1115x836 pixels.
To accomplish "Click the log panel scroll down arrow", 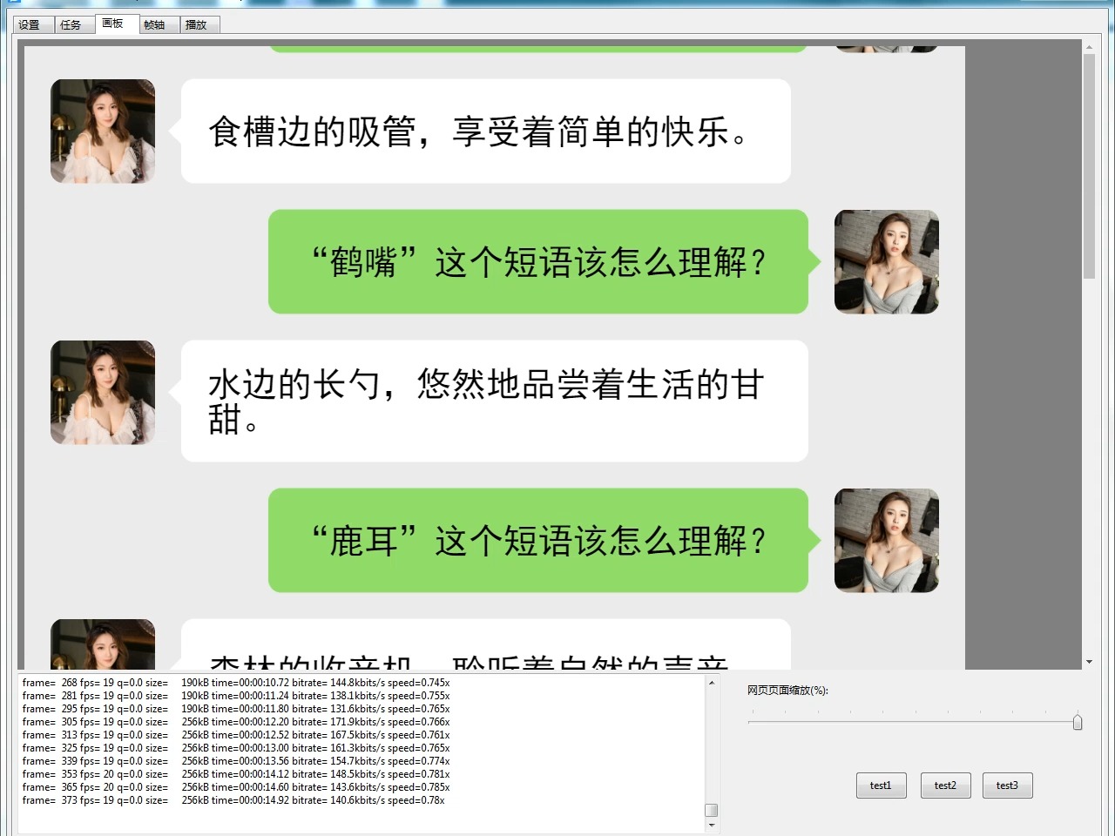I will [x=712, y=825].
